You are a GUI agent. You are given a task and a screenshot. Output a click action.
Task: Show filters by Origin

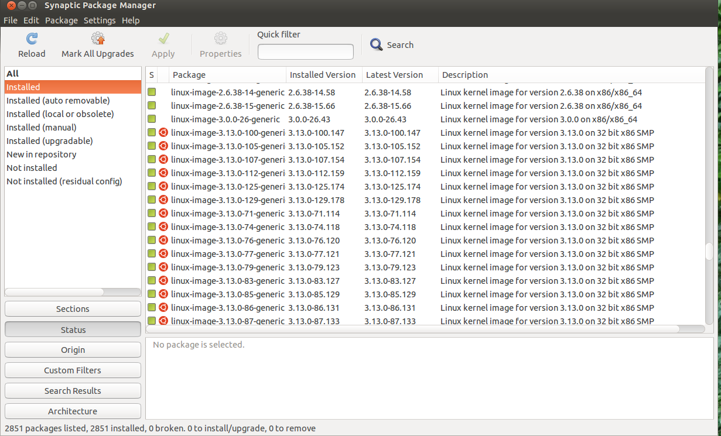click(x=73, y=350)
